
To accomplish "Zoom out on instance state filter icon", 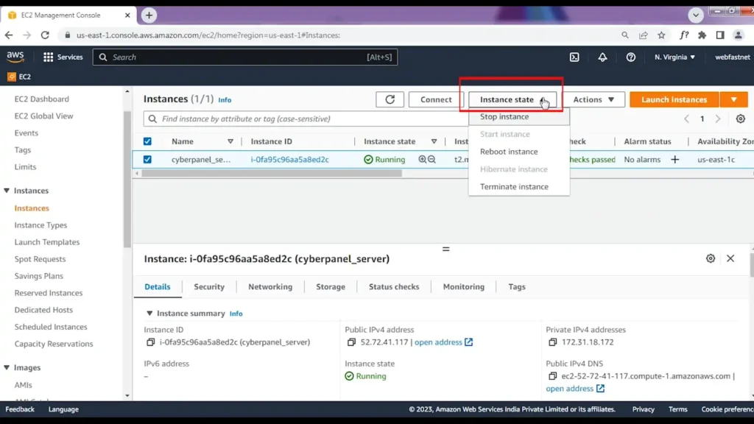I will pyautogui.click(x=431, y=159).
